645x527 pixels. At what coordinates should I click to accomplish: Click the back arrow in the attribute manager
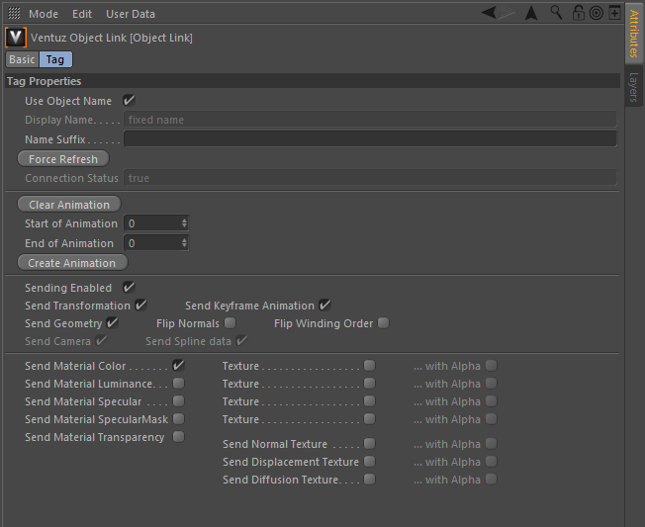pyautogui.click(x=494, y=13)
